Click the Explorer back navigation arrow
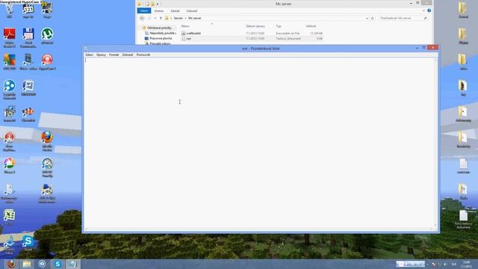 [142, 18]
